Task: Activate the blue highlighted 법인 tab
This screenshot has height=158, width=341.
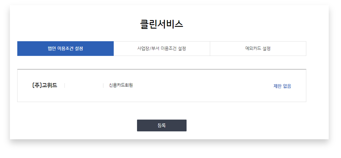Action: point(65,48)
